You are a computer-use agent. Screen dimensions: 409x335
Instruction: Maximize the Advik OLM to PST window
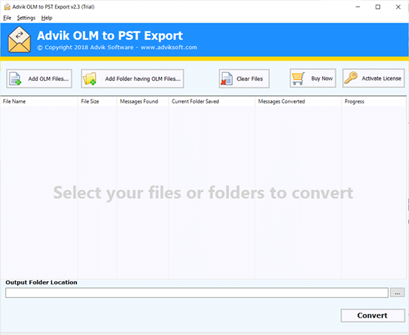(x=378, y=7)
